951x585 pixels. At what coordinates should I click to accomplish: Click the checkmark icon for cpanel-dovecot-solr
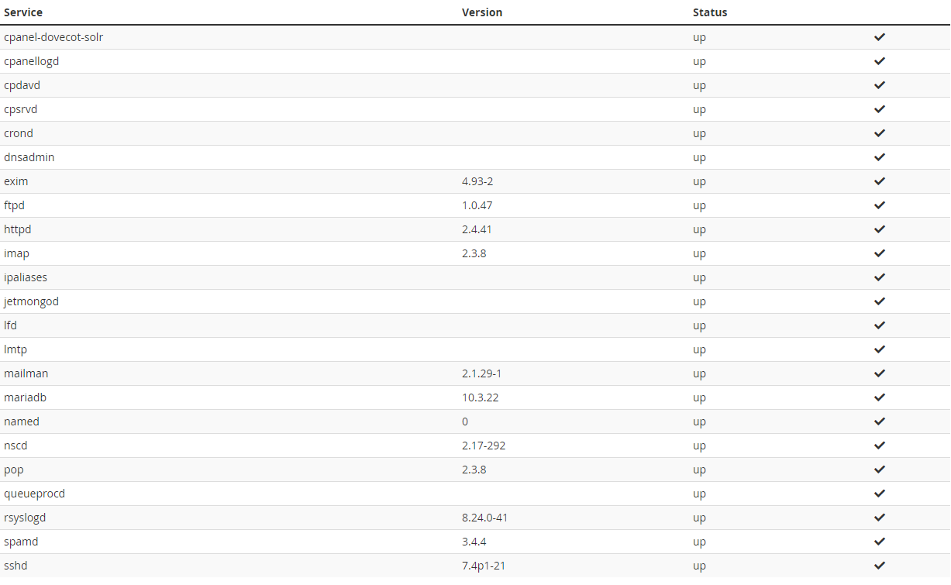[x=880, y=36]
